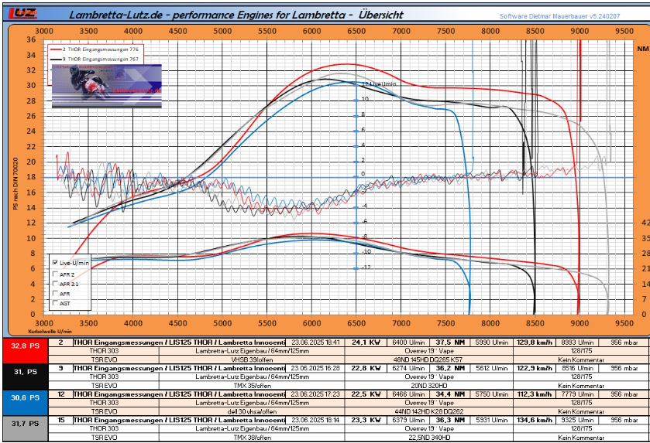Select run number 9 cell
This screenshot has height=443, width=650.
point(61,368)
